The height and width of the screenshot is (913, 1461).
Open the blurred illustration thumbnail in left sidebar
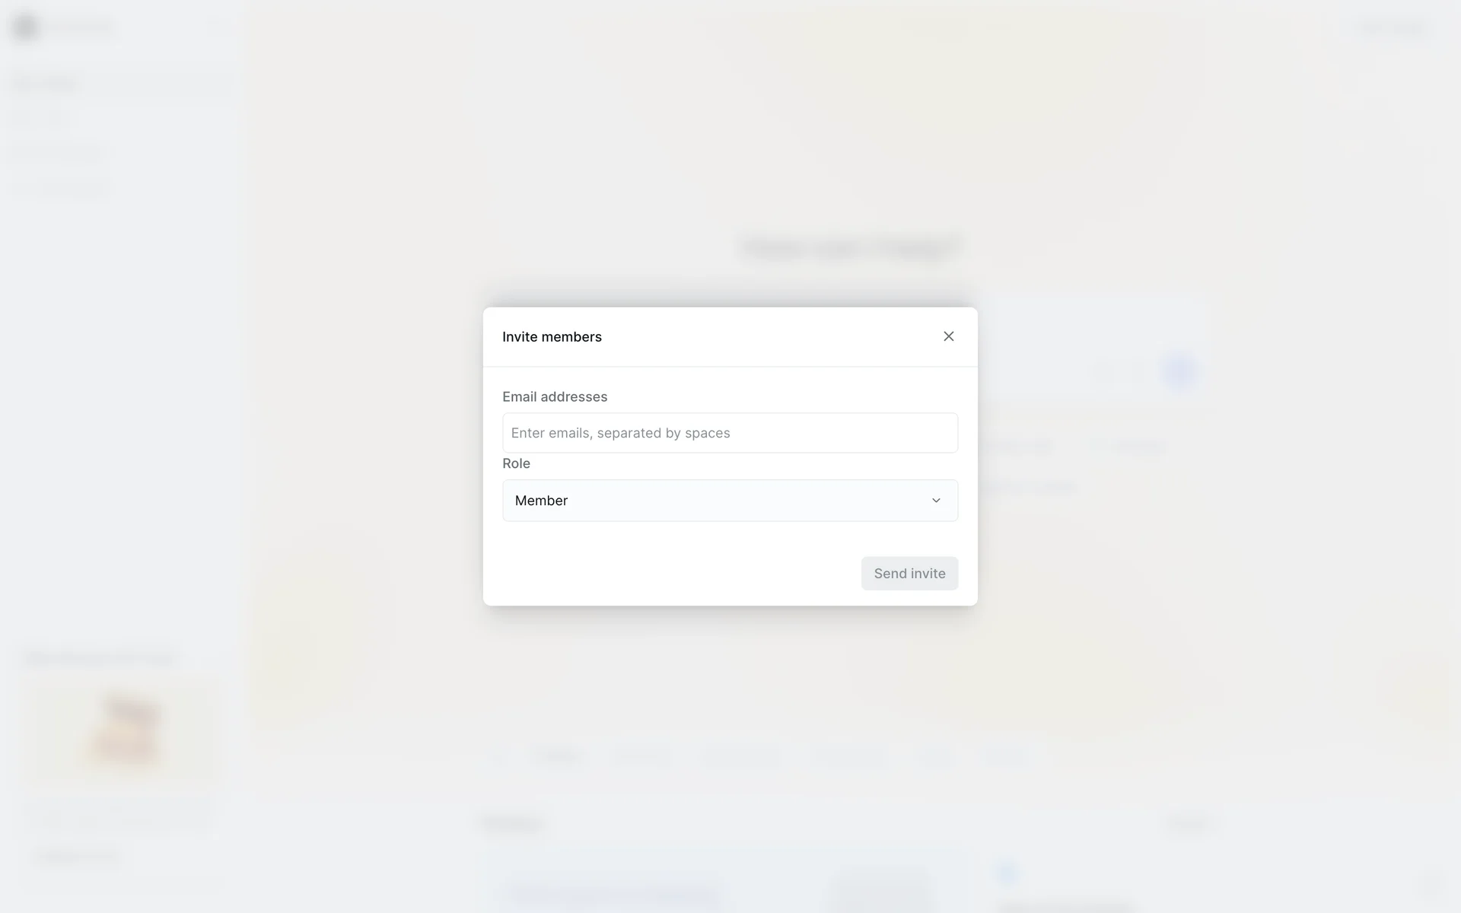point(126,730)
